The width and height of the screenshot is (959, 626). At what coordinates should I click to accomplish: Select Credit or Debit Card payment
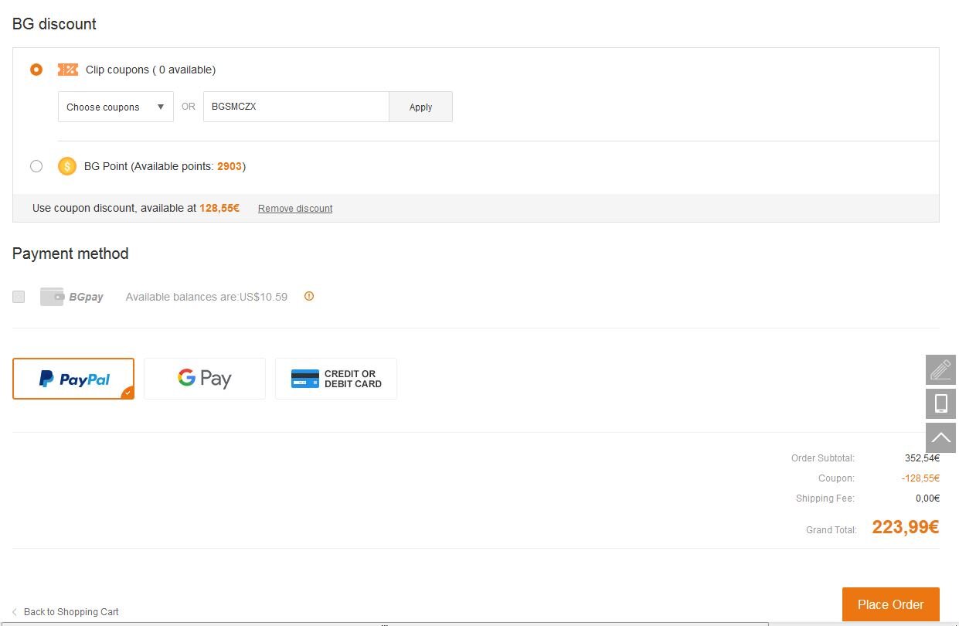click(336, 379)
